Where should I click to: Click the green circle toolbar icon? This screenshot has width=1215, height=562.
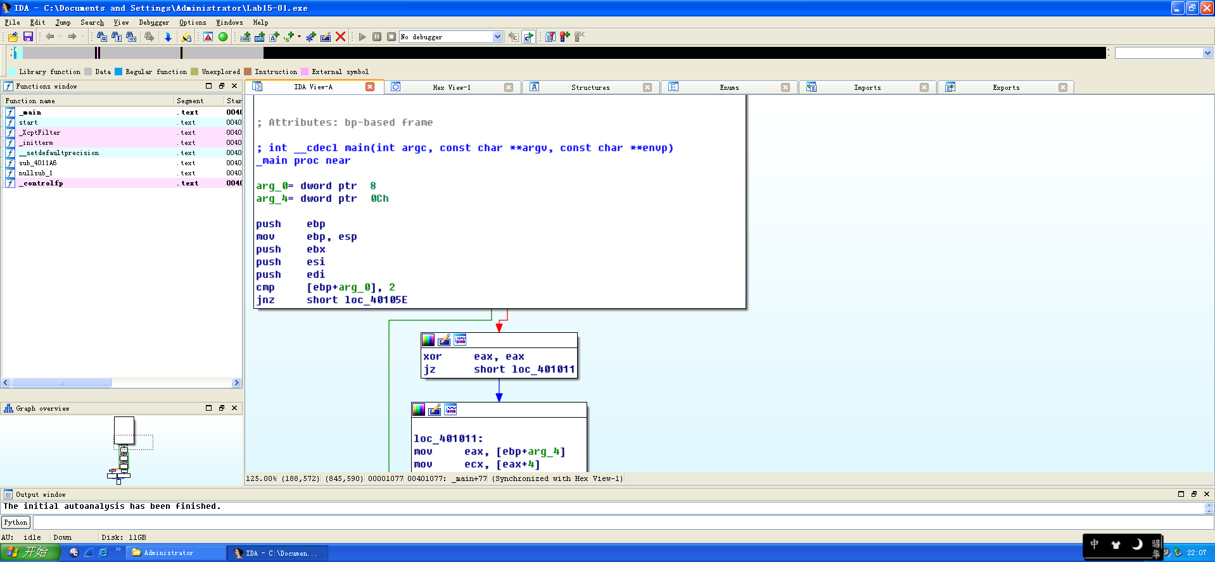(x=223, y=37)
